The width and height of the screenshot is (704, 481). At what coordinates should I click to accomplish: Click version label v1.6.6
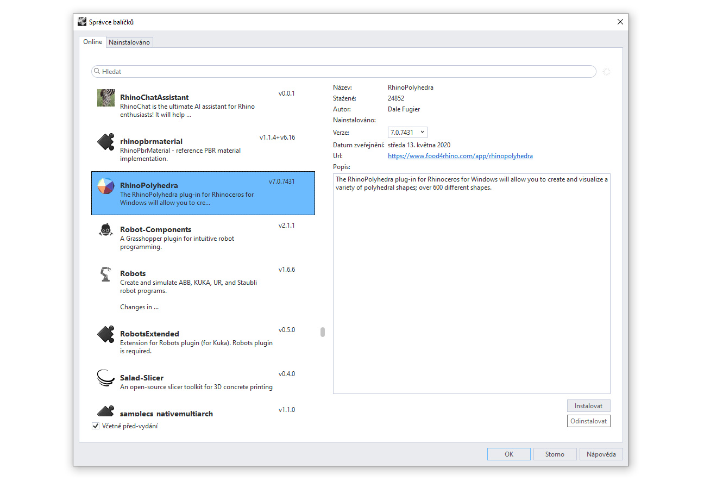(287, 270)
